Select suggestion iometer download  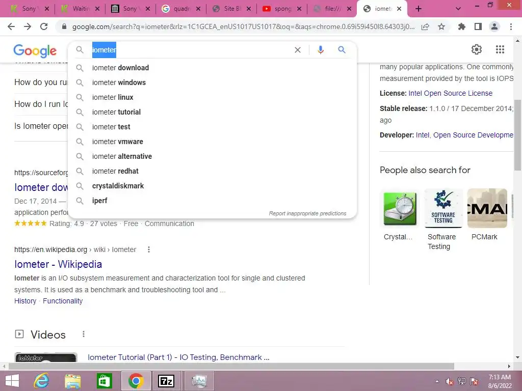213,68
